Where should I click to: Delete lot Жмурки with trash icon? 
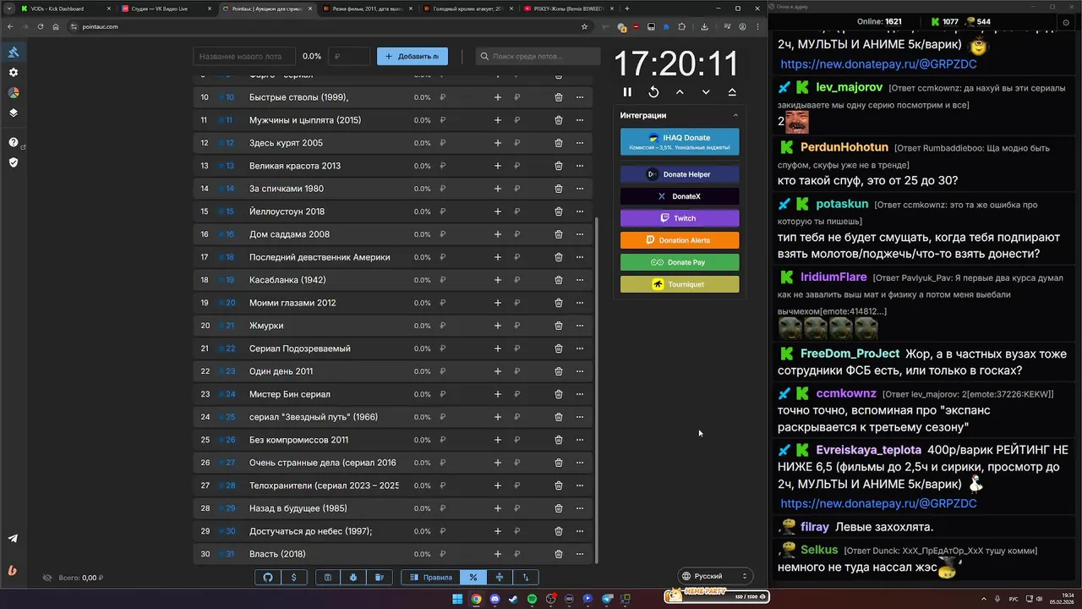(559, 326)
